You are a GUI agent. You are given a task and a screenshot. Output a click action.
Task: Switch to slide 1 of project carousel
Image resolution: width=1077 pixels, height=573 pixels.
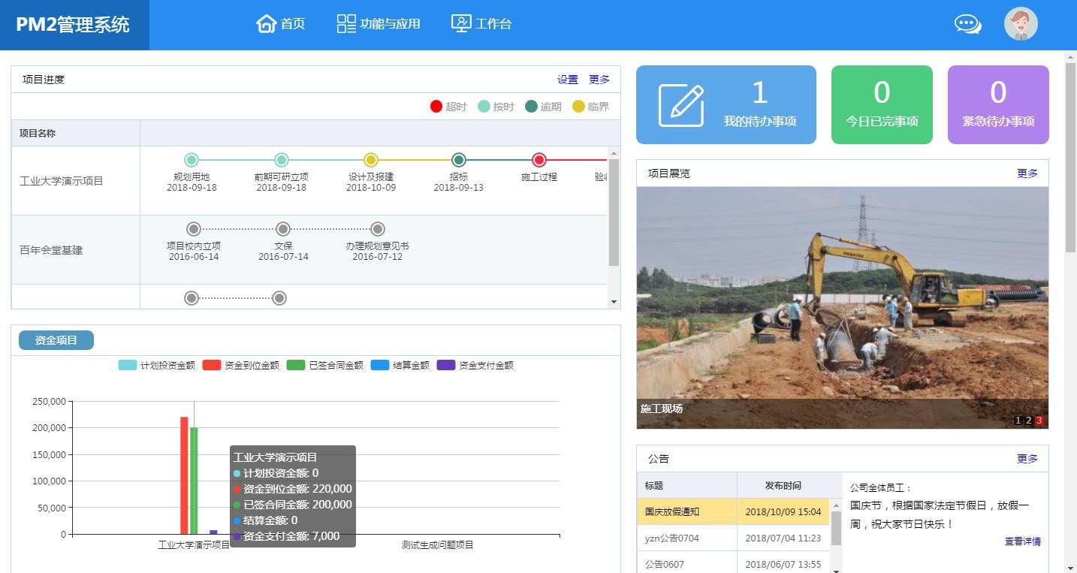(1018, 421)
